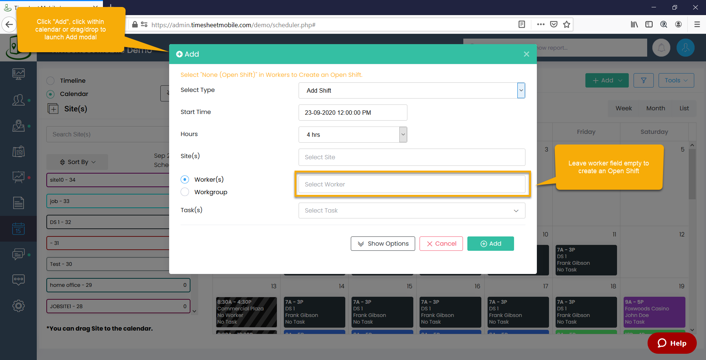Expand the Select Type dropdown
Viewport: 706px width, 360px height.
point(521,90)
